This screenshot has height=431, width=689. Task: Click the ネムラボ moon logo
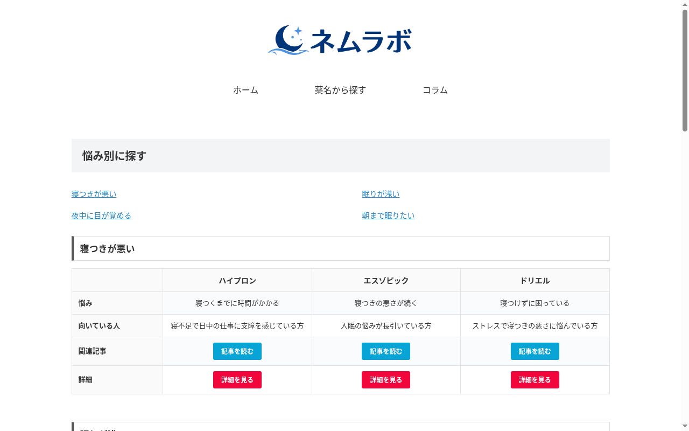tap(340, 40)
